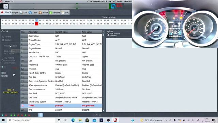Open the LOG tab
Image resolution: width=218 pixels, height=123 pixels.
65,13
